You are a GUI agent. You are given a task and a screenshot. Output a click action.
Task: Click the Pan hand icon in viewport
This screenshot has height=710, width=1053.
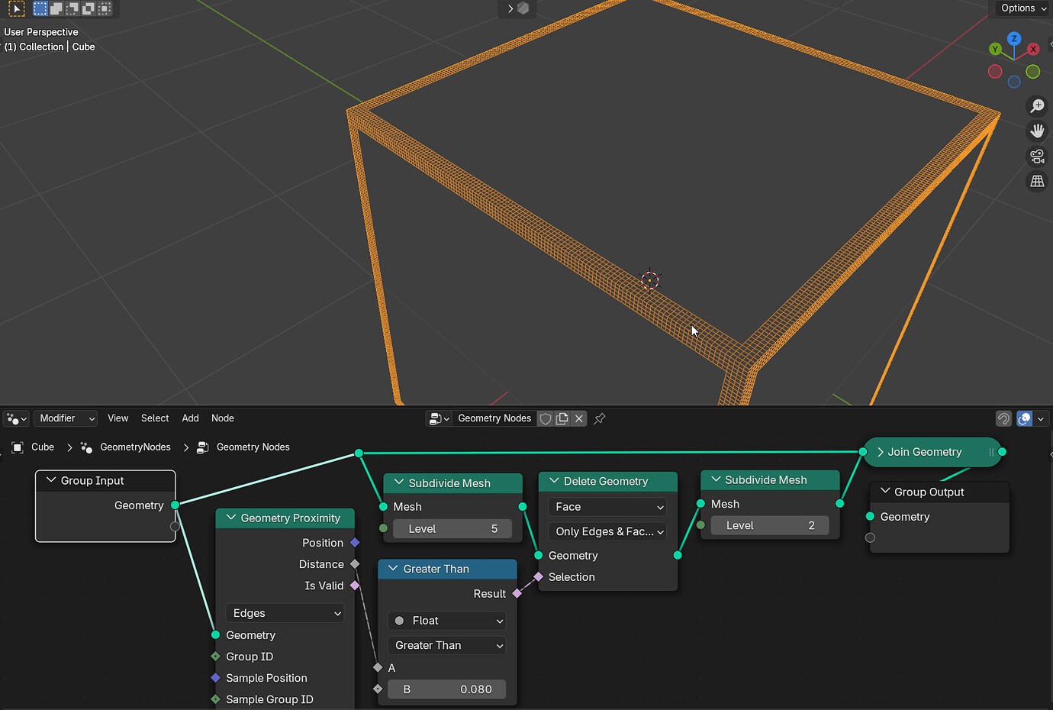point(1037,131)
